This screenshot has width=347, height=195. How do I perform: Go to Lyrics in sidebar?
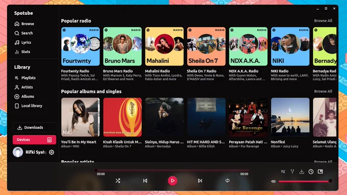23,42
